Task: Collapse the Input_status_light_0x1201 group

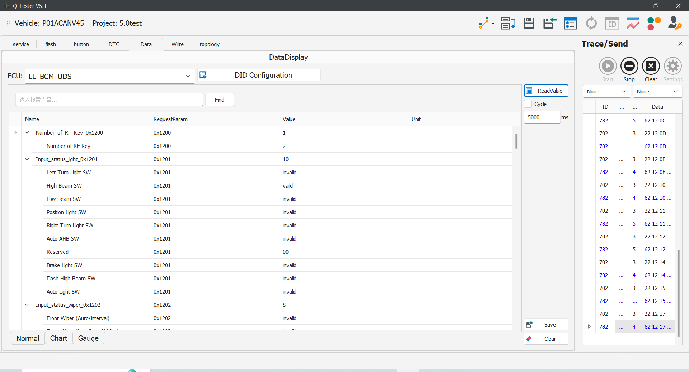Action: click(x=27, y=159)
